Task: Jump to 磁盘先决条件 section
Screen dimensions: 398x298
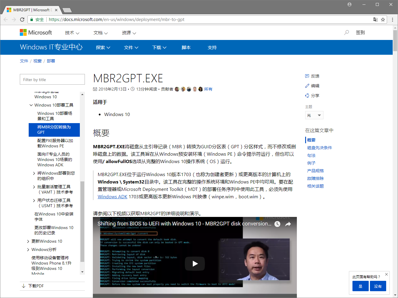Action: (x=319, y=148)
